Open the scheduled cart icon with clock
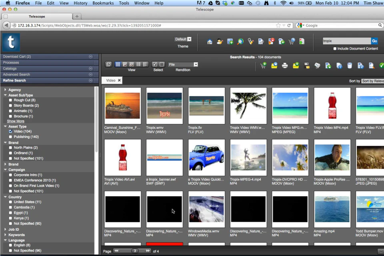The image size is (384, 256). point(292,42)
